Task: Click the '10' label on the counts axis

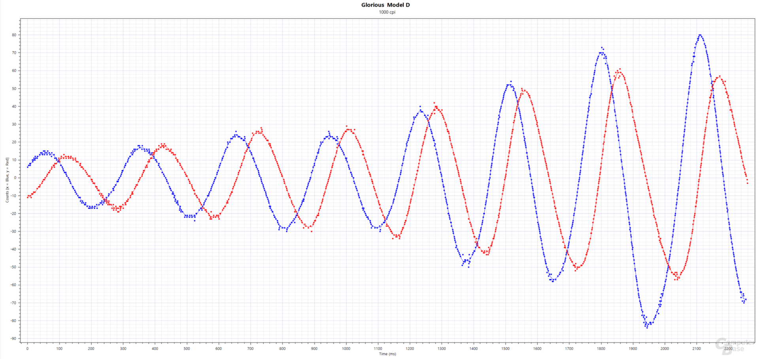Action: coord(14,160)
